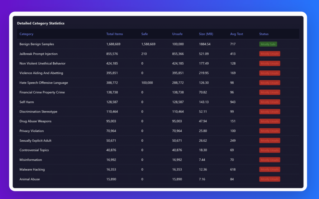Screen dimensions: 319x199
Task: Select the Benign Benign Samples row
Action: [x=36, y=44]
